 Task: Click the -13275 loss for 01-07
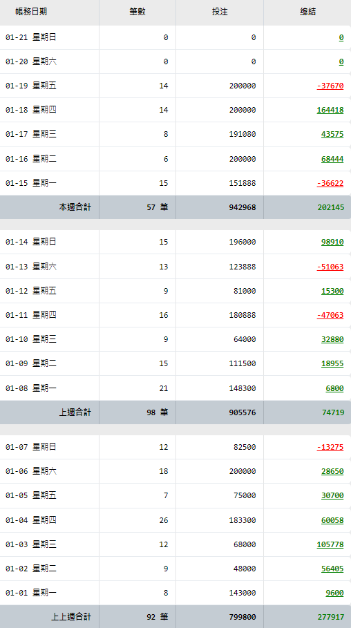pyautogui.click(x=330, y=447)
